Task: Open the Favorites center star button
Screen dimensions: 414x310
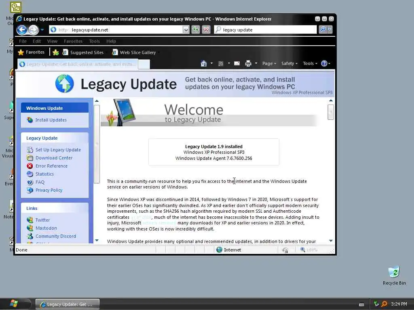Action: coord(31,52)
